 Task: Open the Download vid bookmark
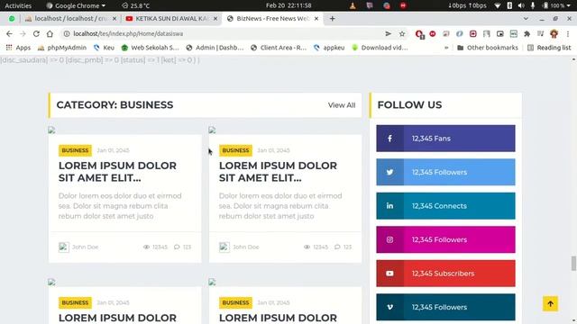click(x=380, y=48)
